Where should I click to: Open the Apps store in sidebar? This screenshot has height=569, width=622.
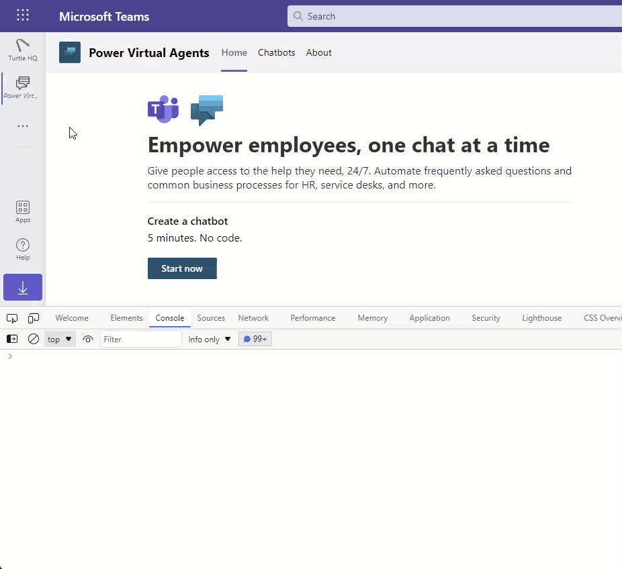pos(23,211)
